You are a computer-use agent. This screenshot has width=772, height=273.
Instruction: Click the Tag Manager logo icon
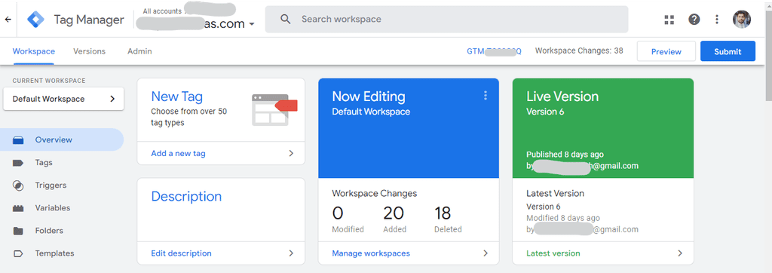point(35,19)
